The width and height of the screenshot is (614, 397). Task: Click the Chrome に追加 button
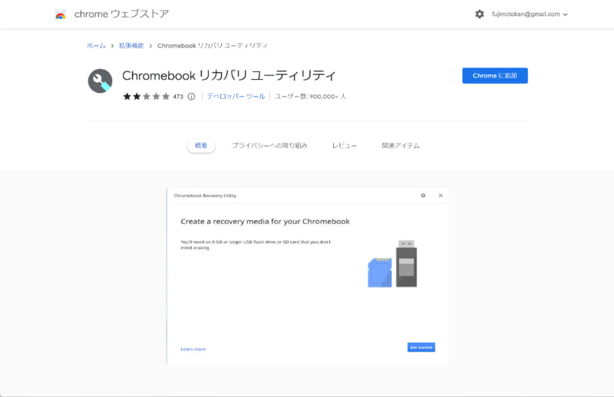click(x=495, y=75)
